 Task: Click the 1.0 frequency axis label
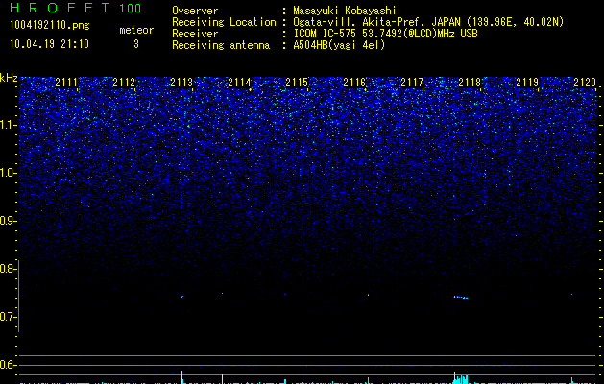(x=8, y=173)
